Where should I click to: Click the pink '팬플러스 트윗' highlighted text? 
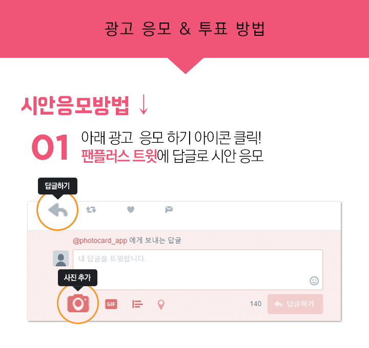pos(119,156)
